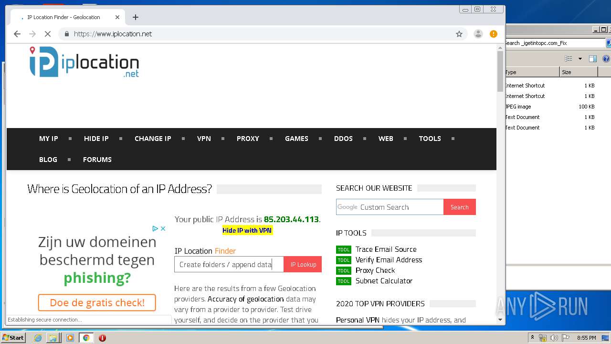Click the scrollbar down arrow on webpage
Viewport: 611px width, 344px height.
(500, 320)
